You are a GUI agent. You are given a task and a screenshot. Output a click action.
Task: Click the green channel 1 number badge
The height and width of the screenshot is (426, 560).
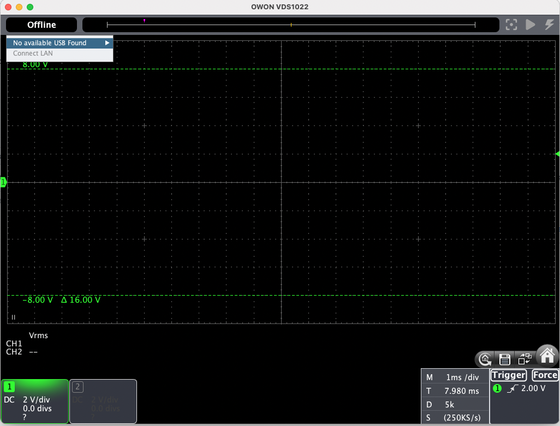(x=9, y=387)
